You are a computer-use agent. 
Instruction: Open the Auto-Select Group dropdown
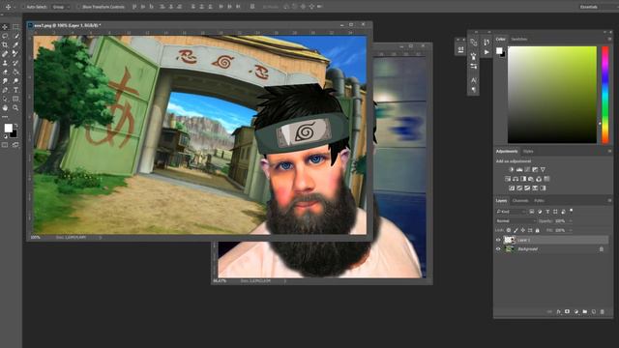pyautogui.click(x=61, y=7)
